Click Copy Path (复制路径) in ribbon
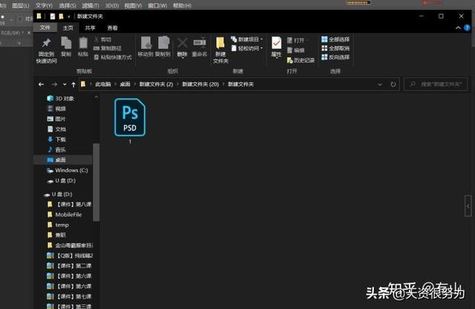 pos(107,48)
